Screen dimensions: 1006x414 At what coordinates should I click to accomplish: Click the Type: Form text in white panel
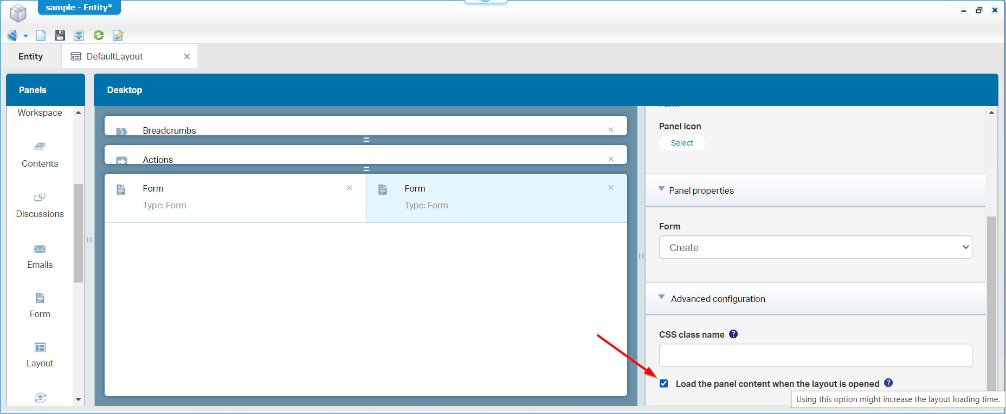[x=164, y=205]
